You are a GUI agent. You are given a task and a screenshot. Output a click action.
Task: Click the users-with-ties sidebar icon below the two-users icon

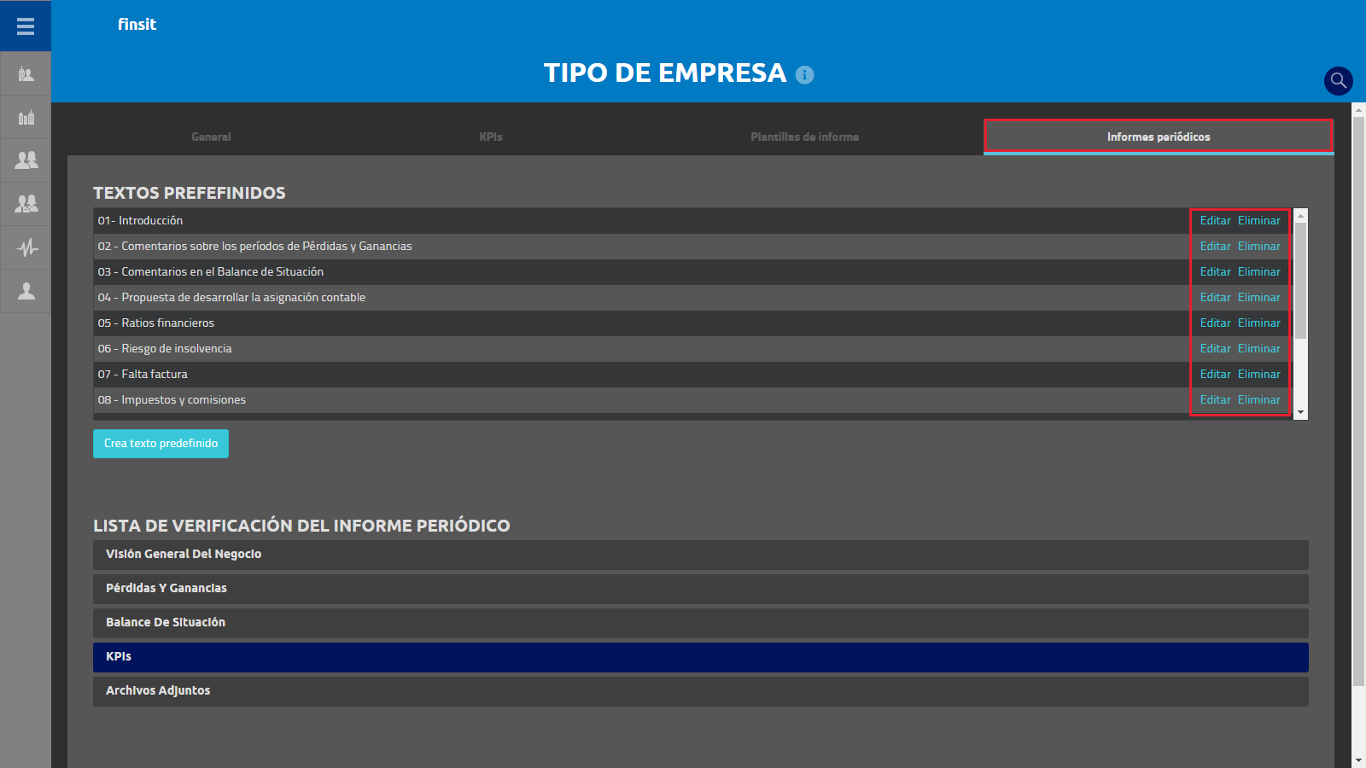(26, 204)
